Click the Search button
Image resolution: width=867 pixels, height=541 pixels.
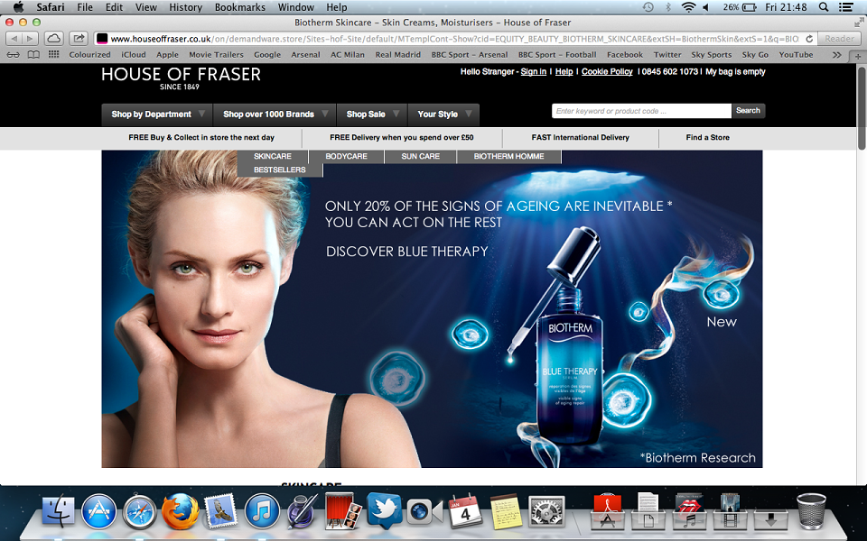(x=748, y=110)
